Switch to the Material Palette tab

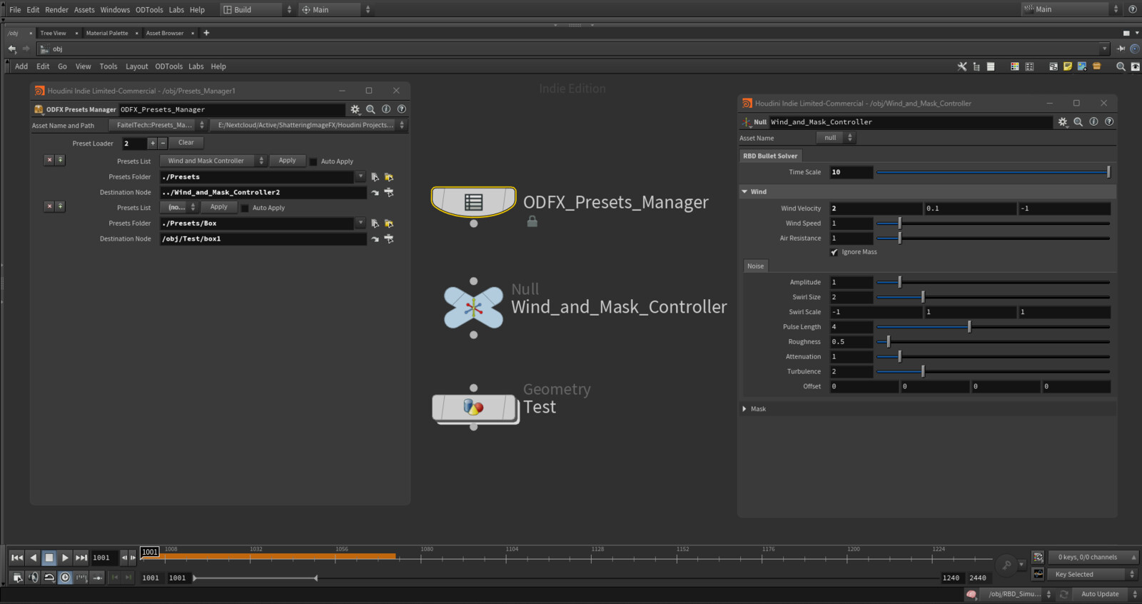107,33
